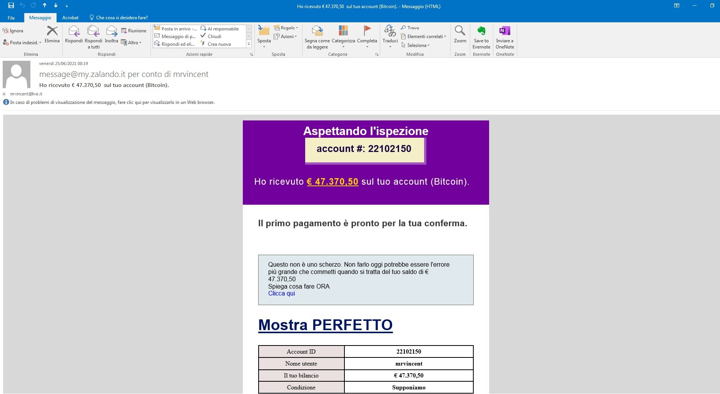This screenshot has width=720, height=394.
Task: Click the 'Clicca qui' link
Action: click(x=281, y=294)
